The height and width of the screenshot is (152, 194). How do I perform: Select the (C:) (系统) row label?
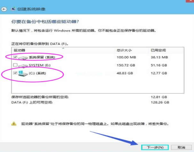tap(38, 74)
